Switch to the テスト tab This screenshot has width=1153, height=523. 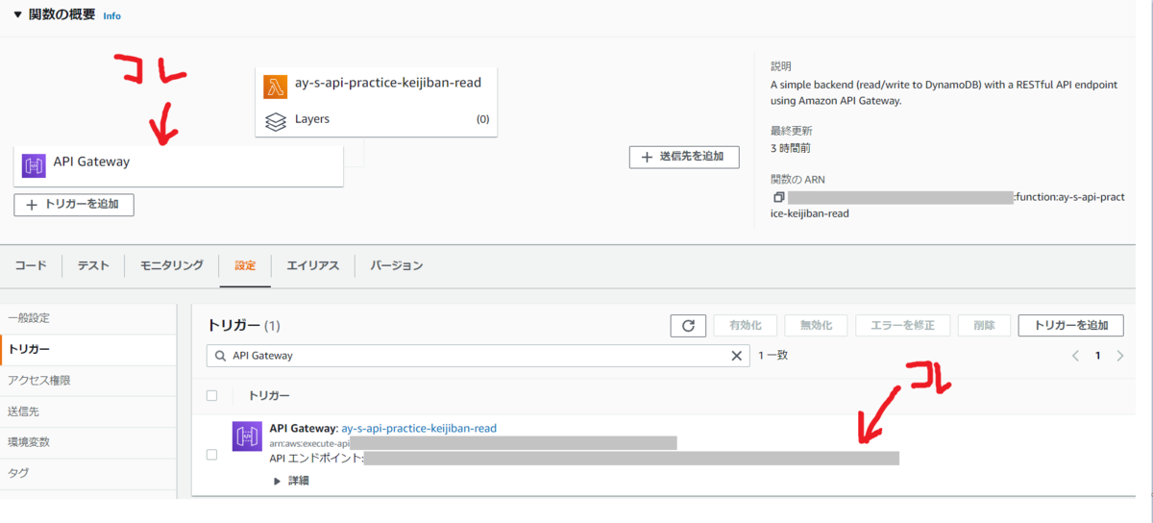pyautogui.click(x=93, y=265)
